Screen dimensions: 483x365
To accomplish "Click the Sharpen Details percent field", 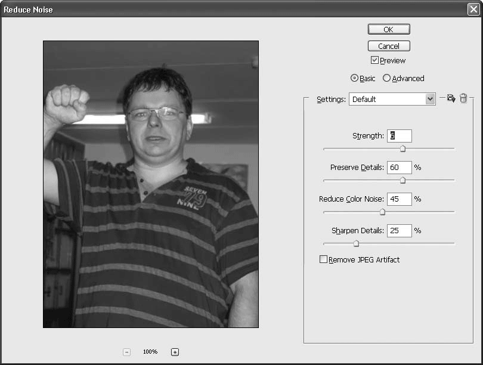I will [x=399, y=231].
